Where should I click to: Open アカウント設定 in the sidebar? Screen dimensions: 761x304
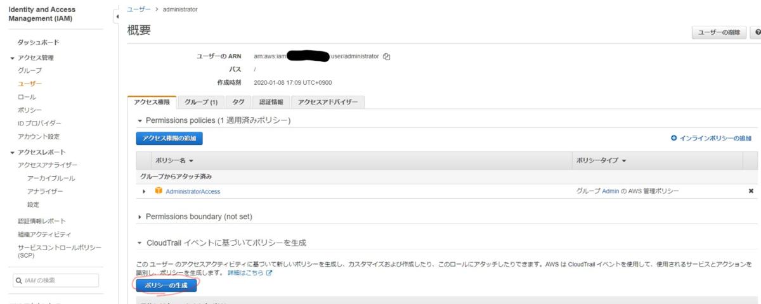pos(39,137)
